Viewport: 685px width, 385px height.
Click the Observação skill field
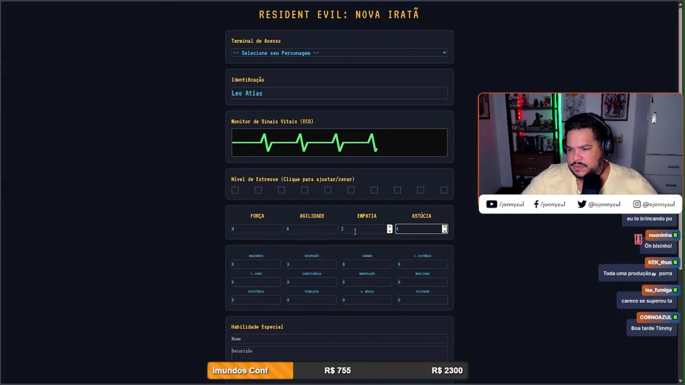[311, 264]
